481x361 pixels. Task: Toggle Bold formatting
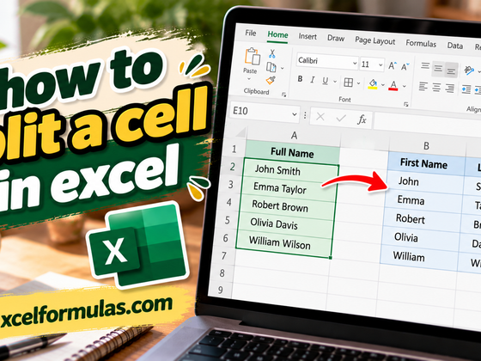pos(300,79)
